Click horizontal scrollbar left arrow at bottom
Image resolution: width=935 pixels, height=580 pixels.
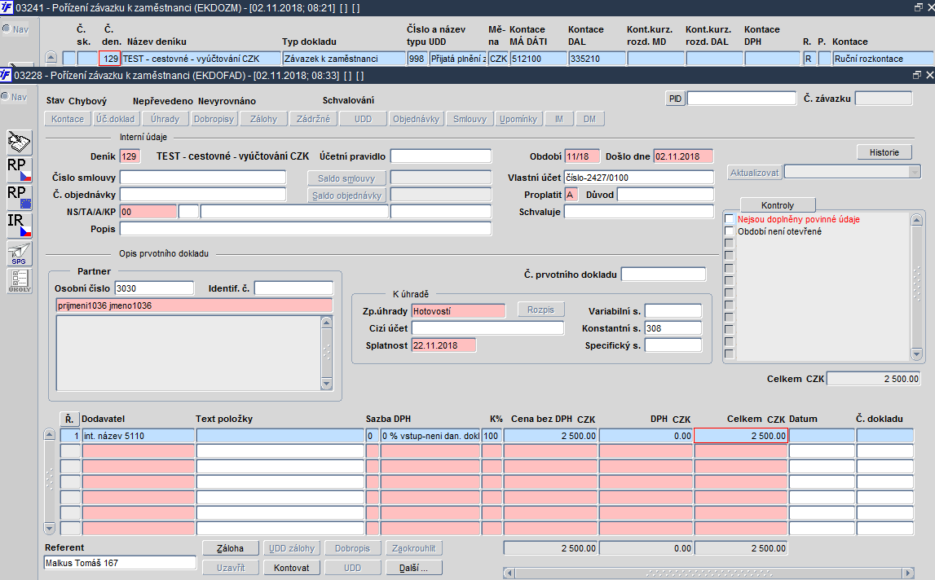509,573
